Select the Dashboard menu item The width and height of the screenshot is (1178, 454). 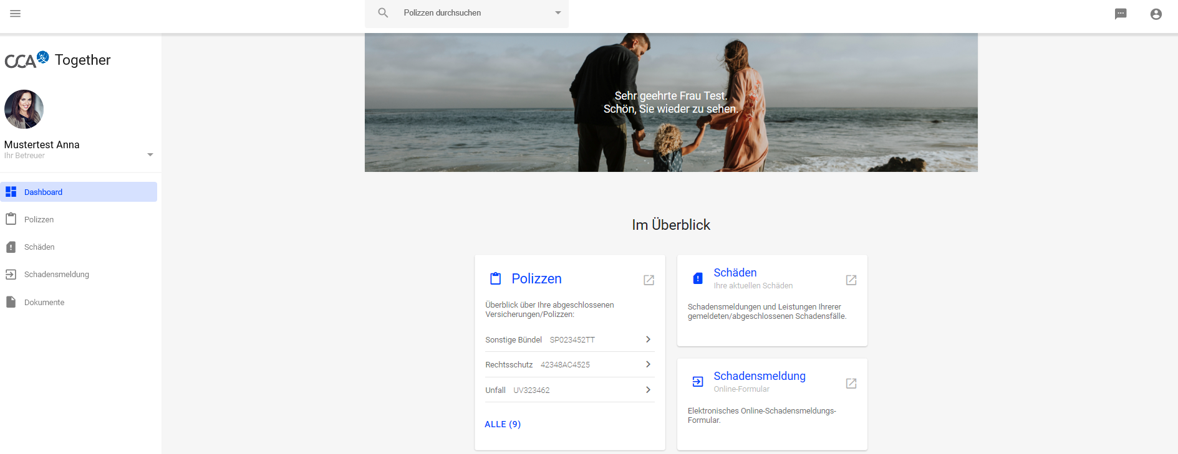tap(79, 192)
